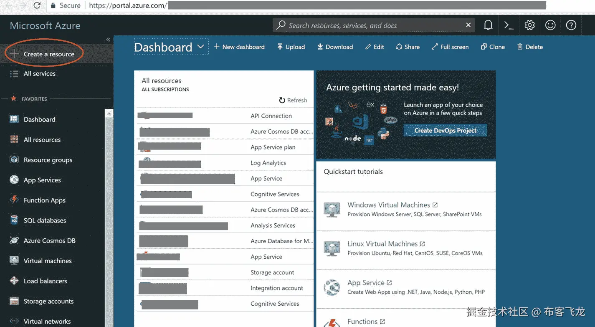Refresh the All resources tile
The height and width of the screenshot is (327, 595).
(x=293, y=100)
